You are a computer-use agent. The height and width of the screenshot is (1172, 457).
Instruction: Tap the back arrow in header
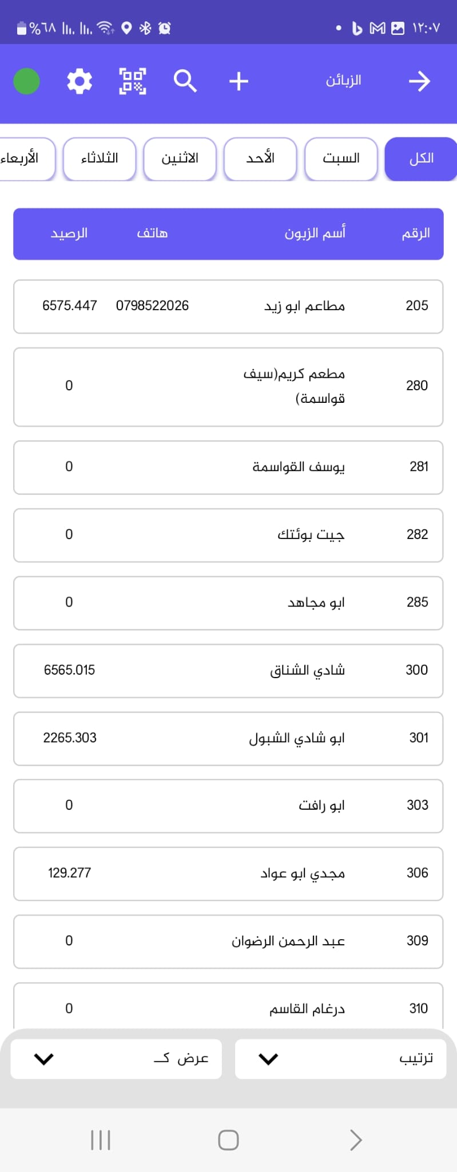click(x=419, y=81)
